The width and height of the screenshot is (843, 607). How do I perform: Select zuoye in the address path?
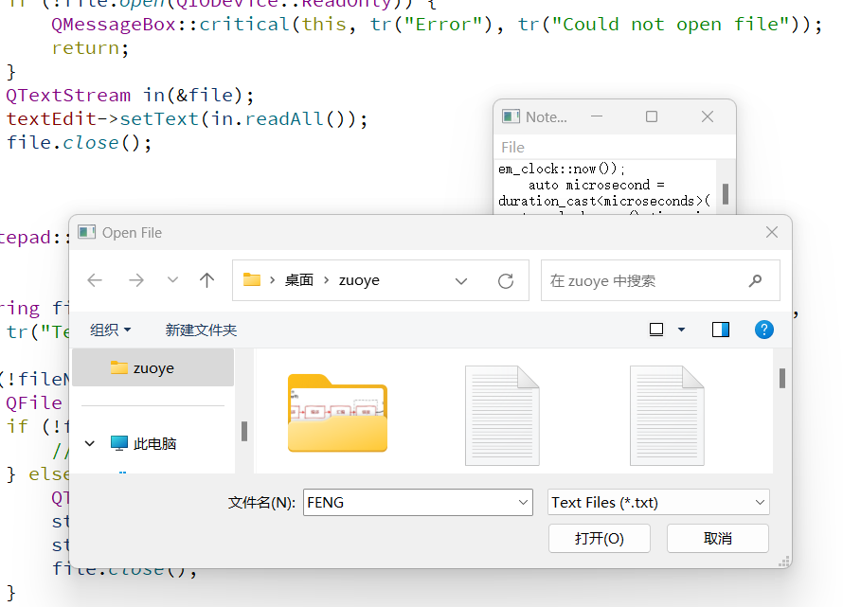coord(359,280)
